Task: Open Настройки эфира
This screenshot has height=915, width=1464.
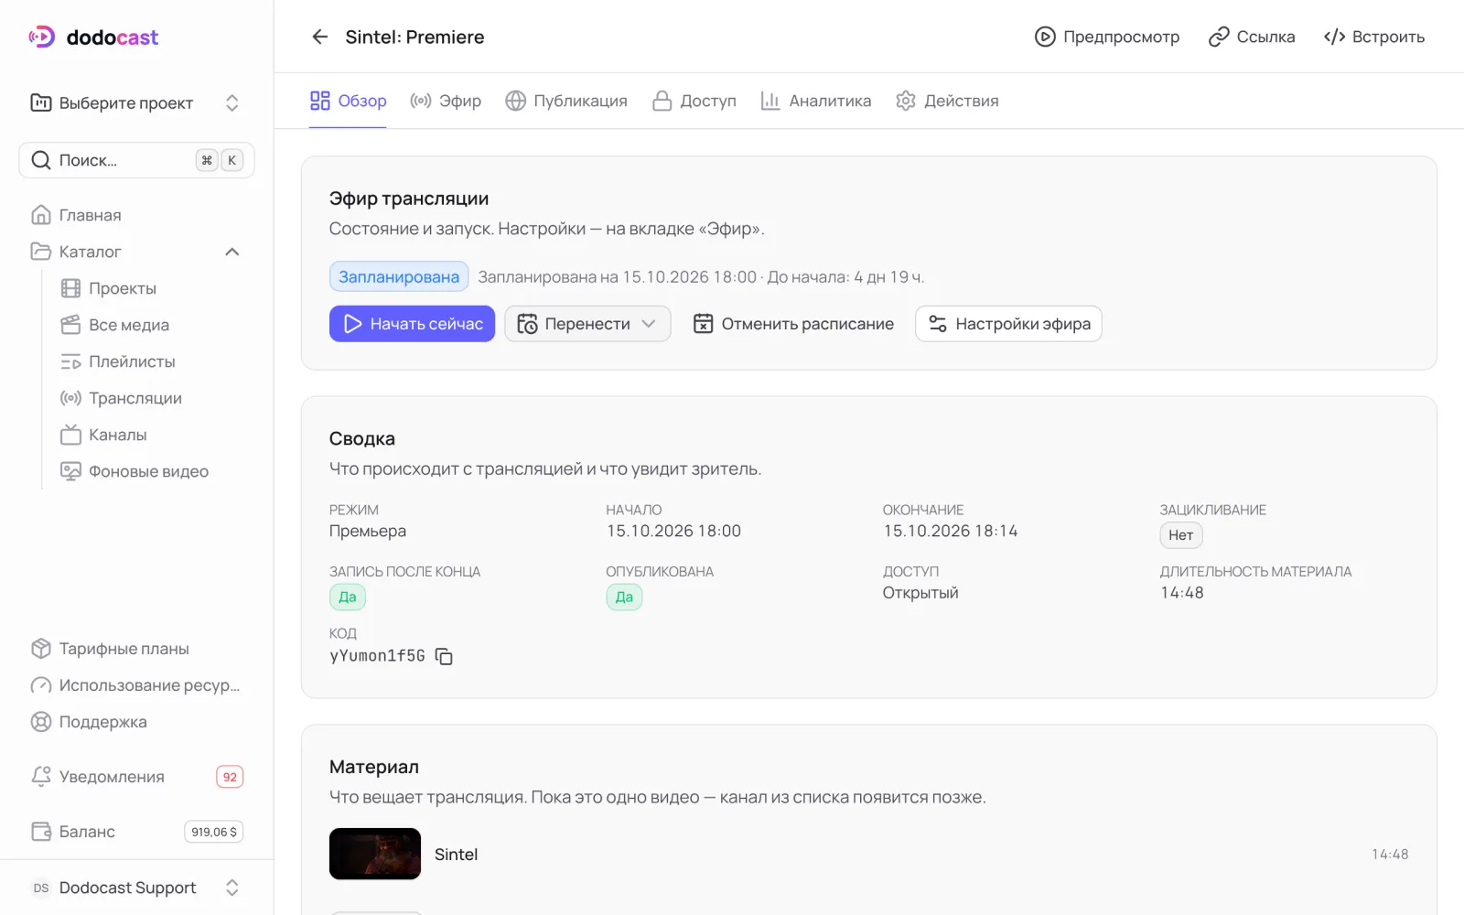Action: pos(1008,324)
